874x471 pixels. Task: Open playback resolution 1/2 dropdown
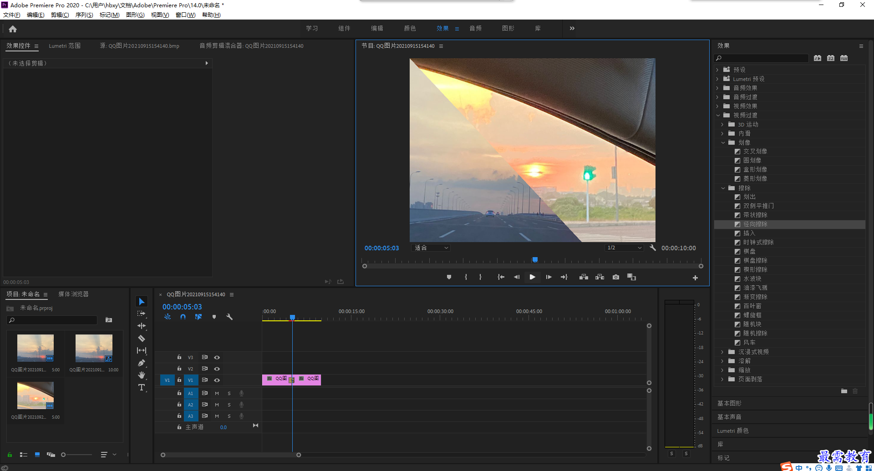pyautogui.click(x=624, y=248)
